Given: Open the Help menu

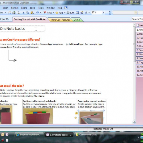Looking at the screenshot, I should pyautogui.click(x=60, y=8).
